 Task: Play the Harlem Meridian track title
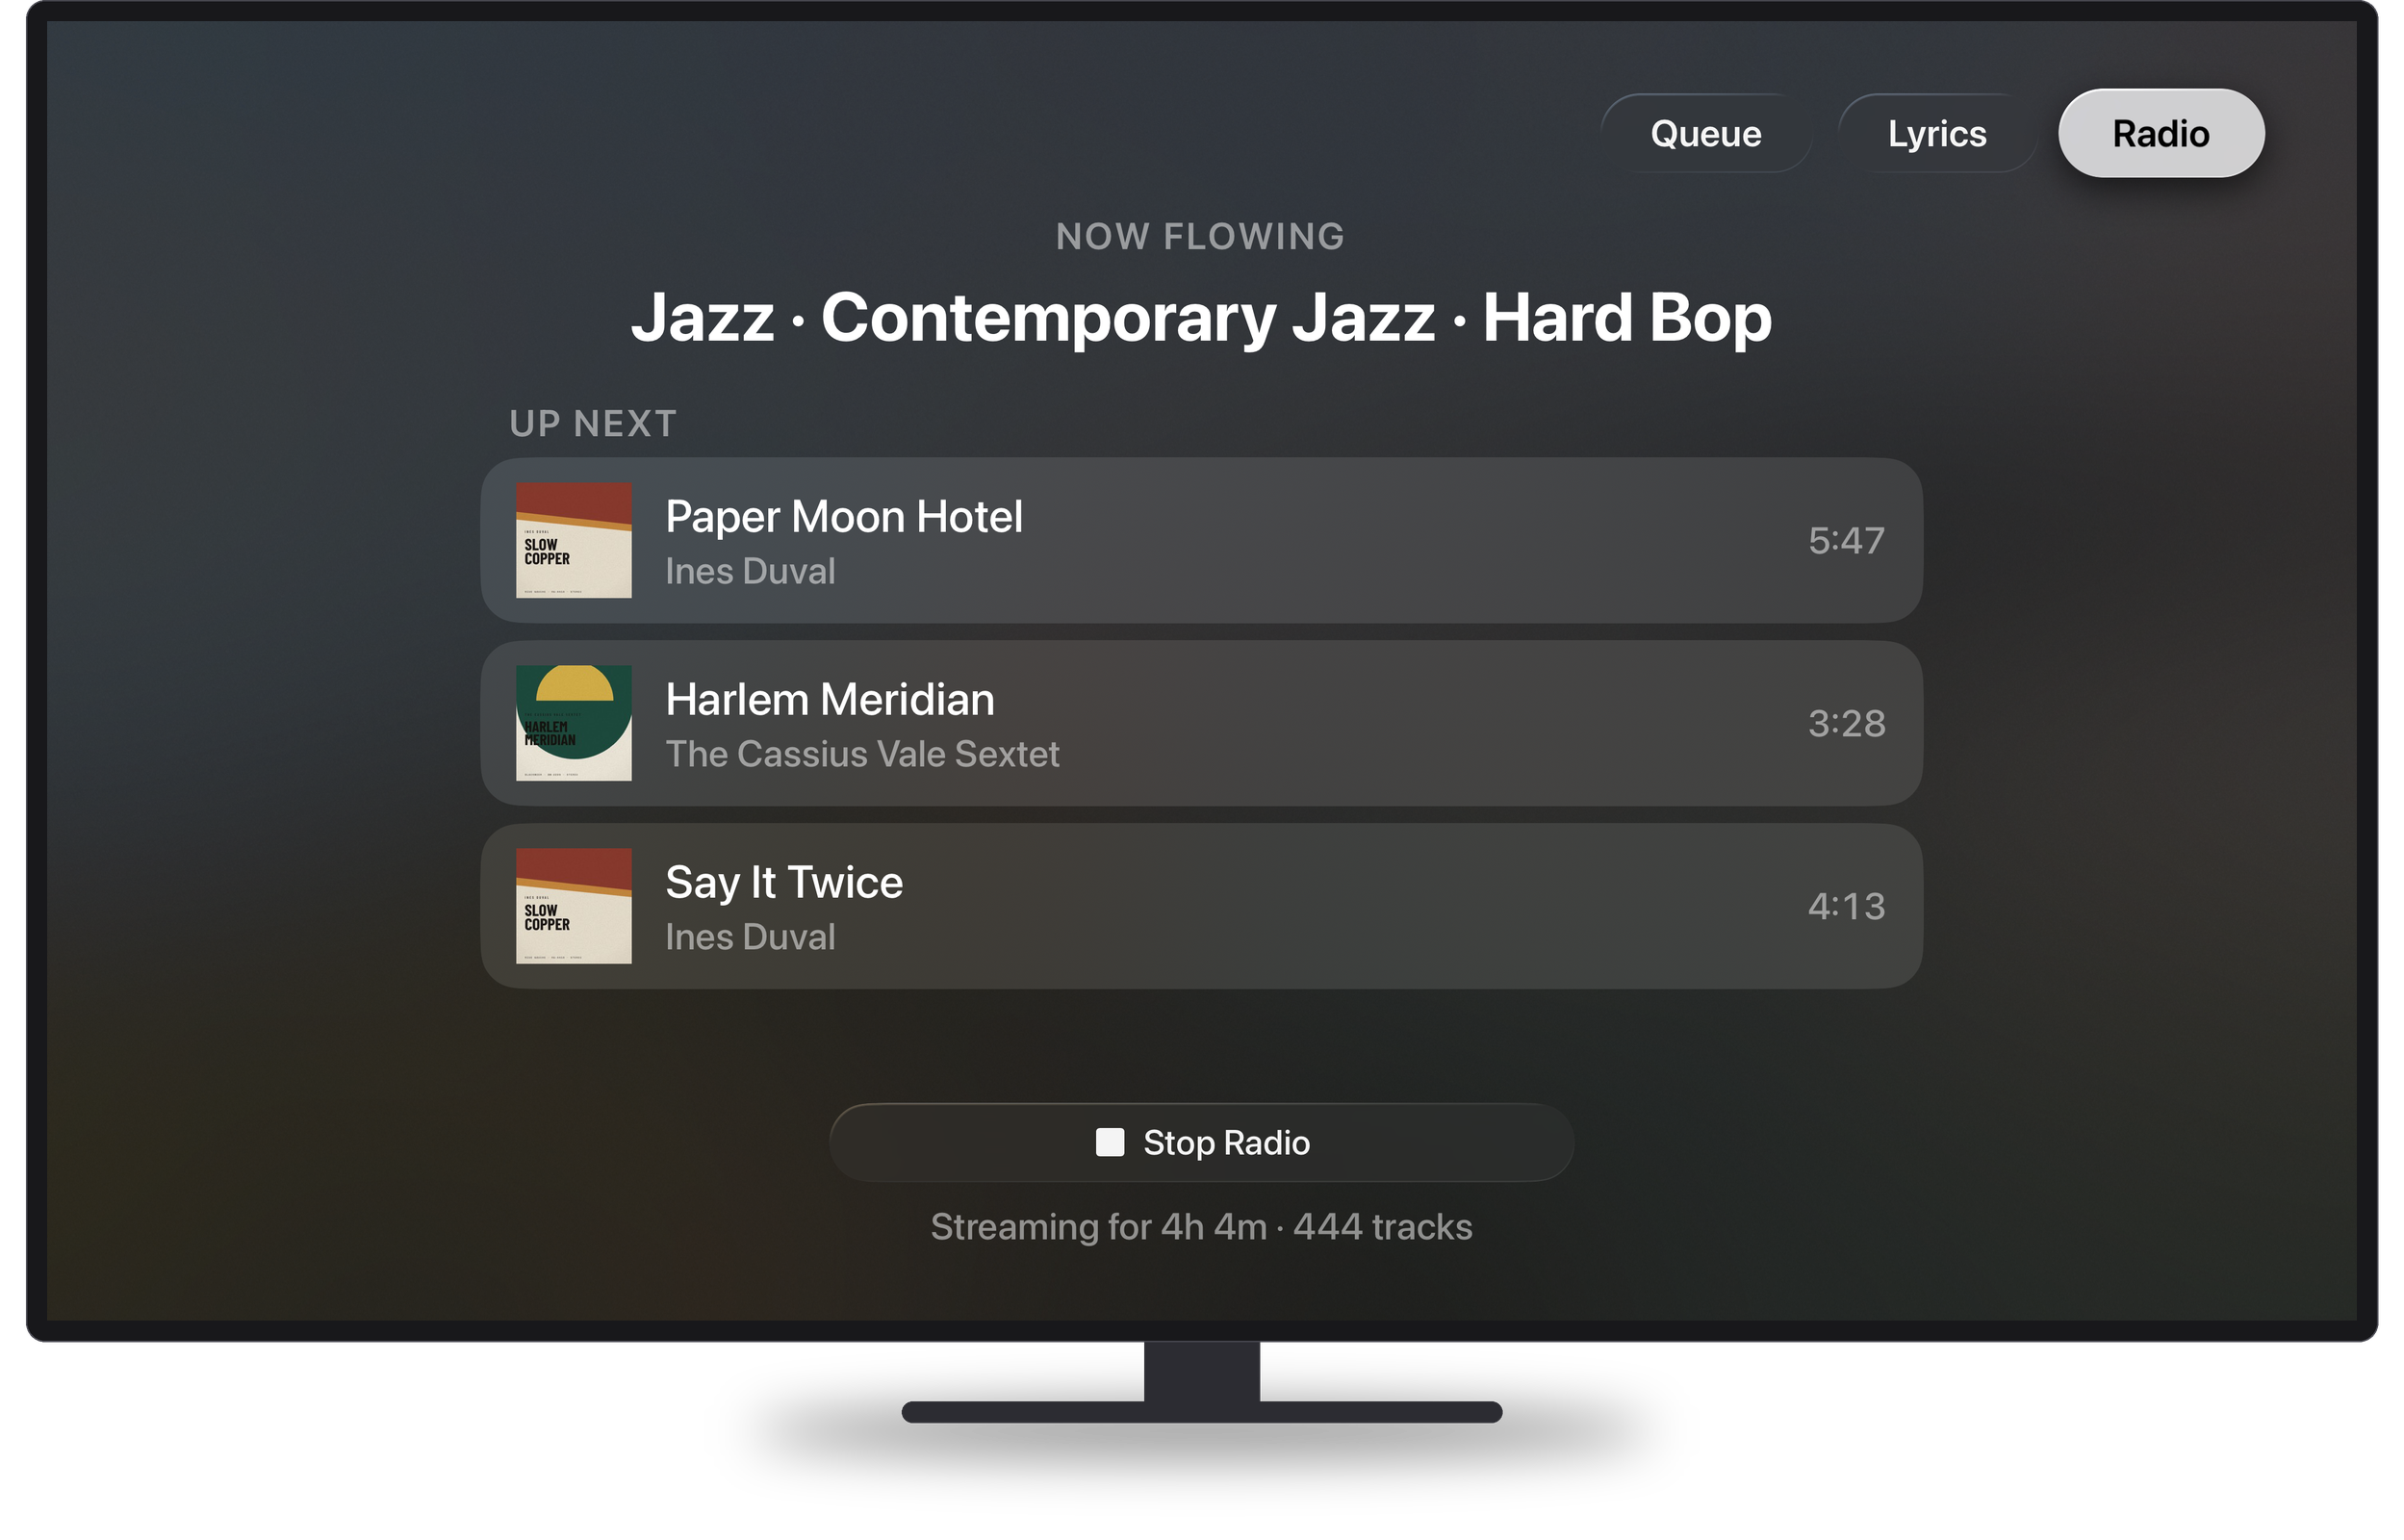pos(830,699)
